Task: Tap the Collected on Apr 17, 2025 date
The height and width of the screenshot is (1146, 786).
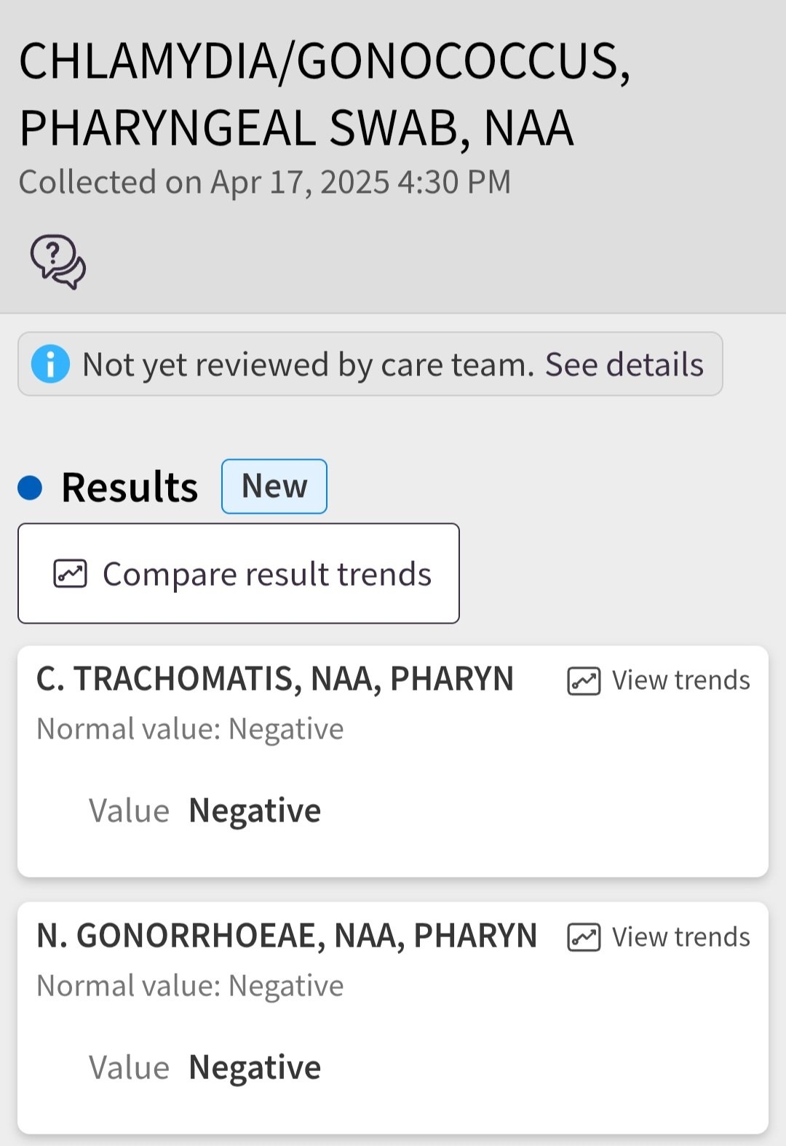Action: pos(265,182)
